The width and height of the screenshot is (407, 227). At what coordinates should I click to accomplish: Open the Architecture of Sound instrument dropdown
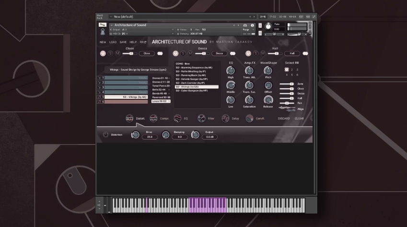tap(112, 25)
